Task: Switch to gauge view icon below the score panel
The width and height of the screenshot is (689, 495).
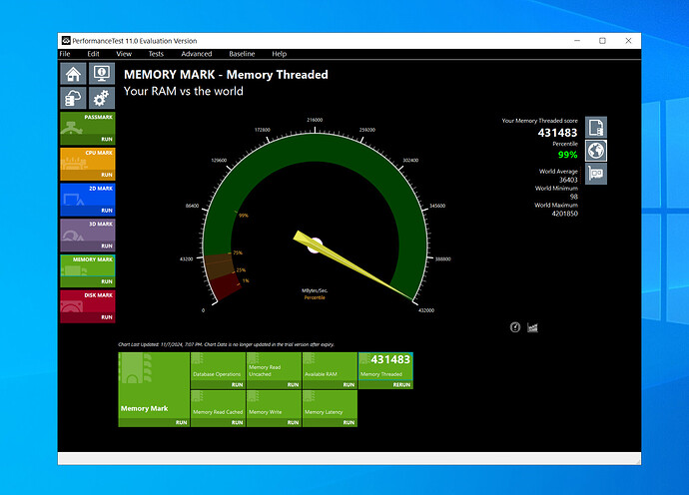Action: click(x=515, y=327)
